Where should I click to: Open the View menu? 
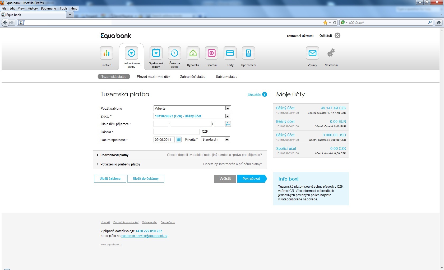(21, 8)
